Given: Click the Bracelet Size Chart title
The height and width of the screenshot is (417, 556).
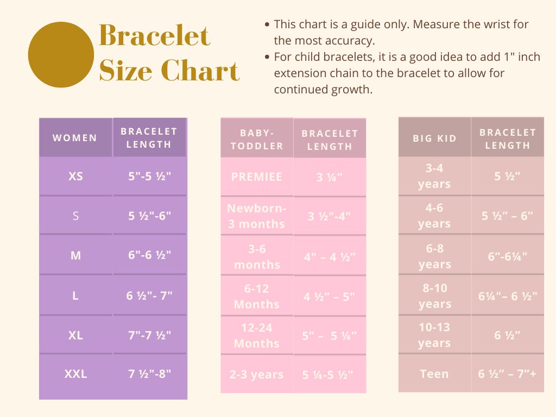Looking at the screenshot, I should (x=169, y=53).
